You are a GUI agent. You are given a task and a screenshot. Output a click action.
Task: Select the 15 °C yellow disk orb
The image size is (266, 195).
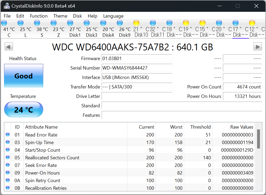[202, 23]
